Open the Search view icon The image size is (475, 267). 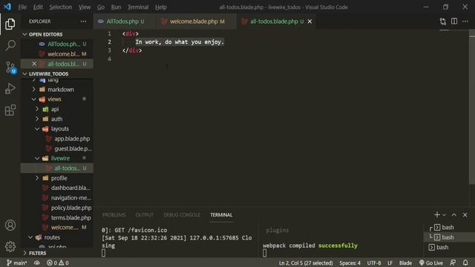coord(10,45)
